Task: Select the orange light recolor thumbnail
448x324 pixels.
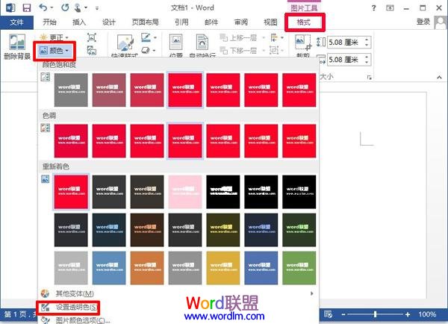Action: point(147,268)
